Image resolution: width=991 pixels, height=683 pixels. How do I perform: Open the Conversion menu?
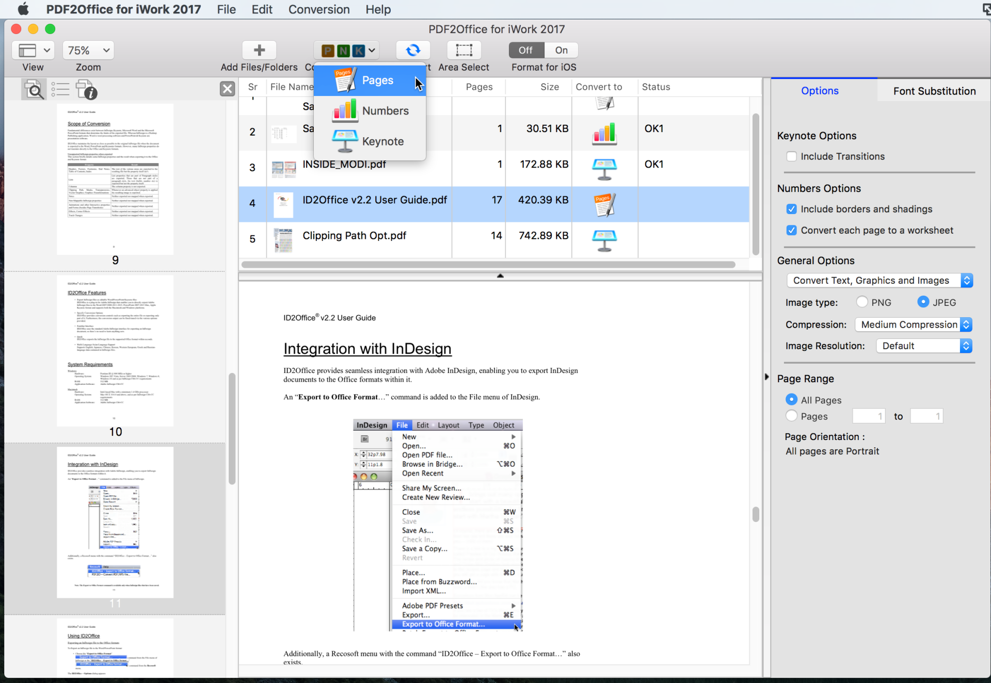click(319, 9)
